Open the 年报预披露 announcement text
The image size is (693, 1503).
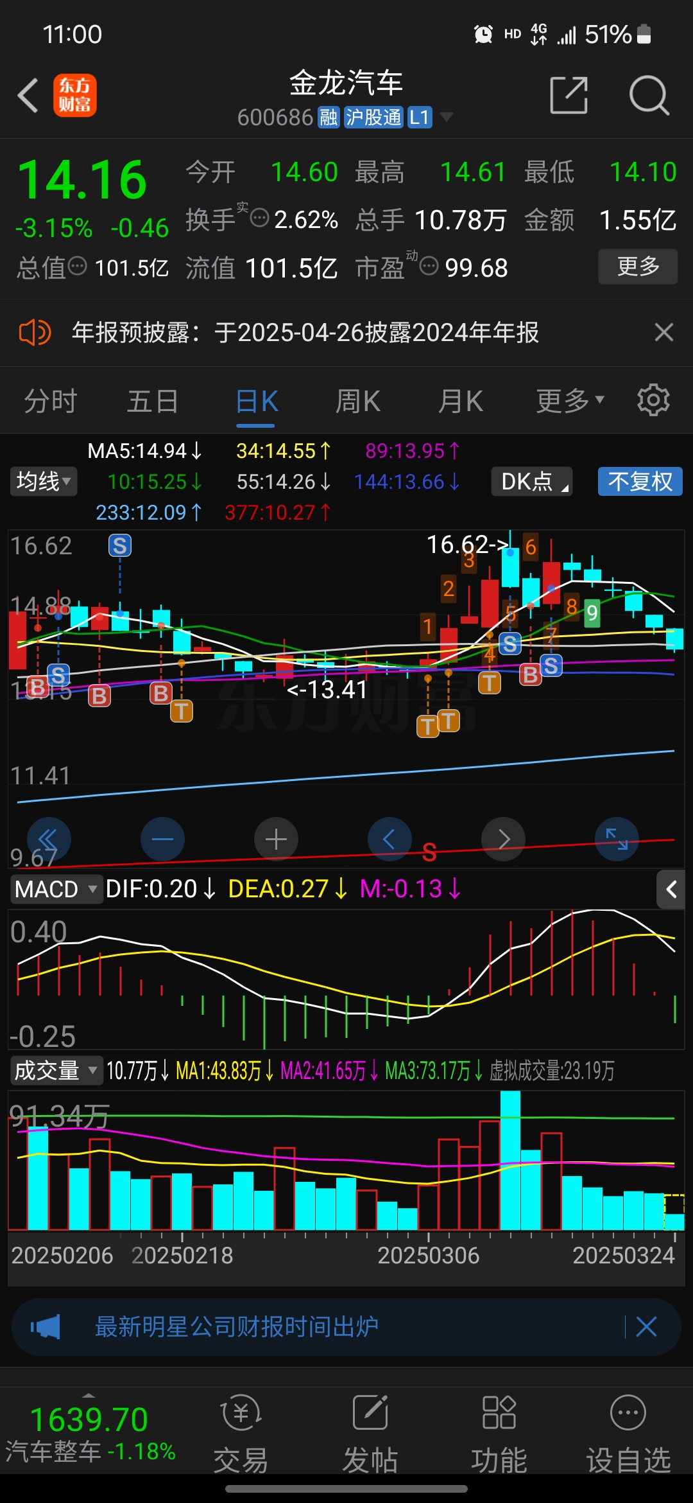305,333
